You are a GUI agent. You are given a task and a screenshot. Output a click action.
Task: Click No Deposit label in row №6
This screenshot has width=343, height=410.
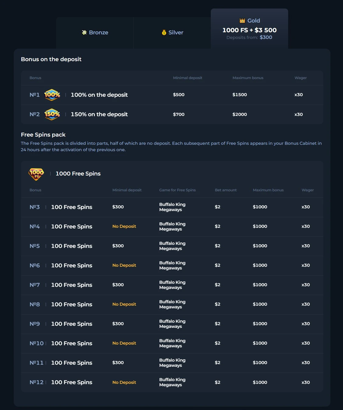[x=124, y=265]
